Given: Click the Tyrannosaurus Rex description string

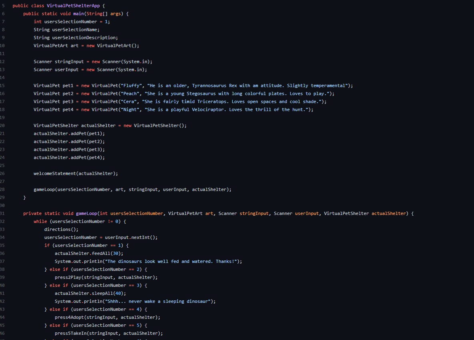Looking at the screenshot, I should 247,86.
